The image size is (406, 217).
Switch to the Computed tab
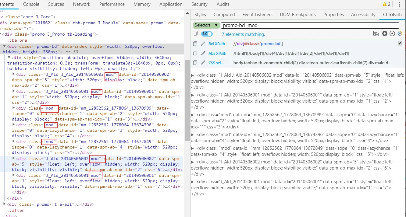224,15
